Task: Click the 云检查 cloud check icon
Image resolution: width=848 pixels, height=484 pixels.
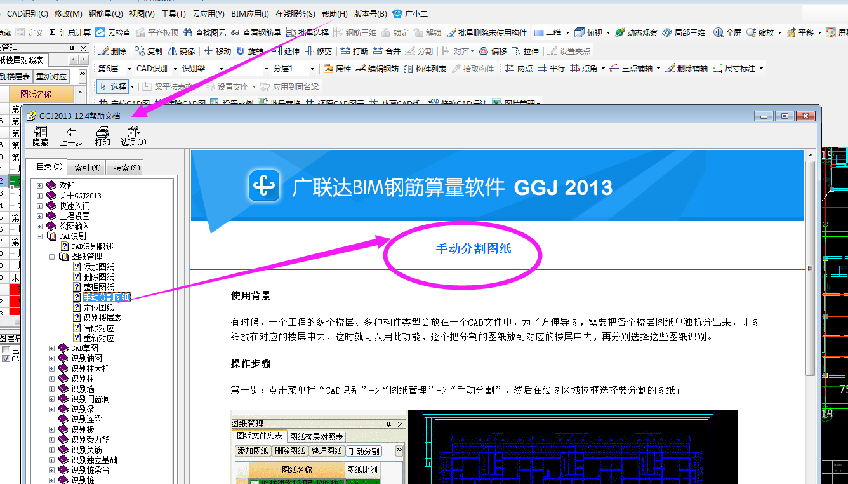Action: click(100, 32)
